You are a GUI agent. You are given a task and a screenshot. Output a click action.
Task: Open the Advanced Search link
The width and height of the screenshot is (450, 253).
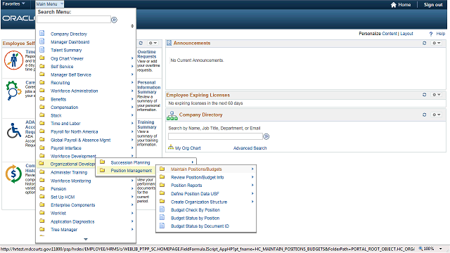pos(250,148)
